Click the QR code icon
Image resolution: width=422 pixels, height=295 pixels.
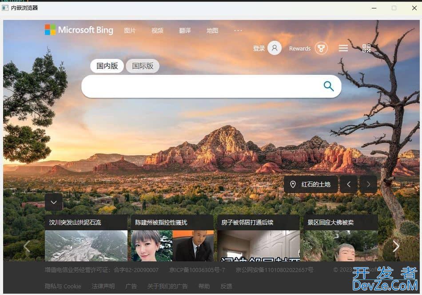pos(366,48)
